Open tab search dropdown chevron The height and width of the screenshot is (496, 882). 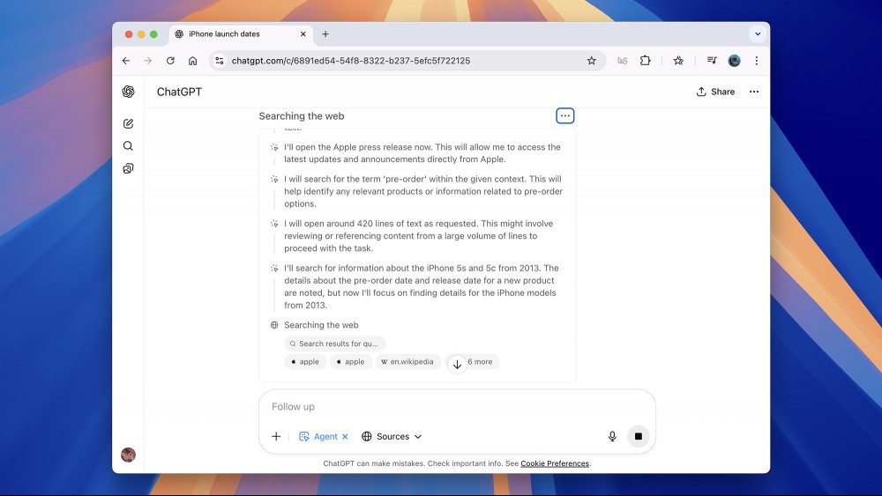758,33
